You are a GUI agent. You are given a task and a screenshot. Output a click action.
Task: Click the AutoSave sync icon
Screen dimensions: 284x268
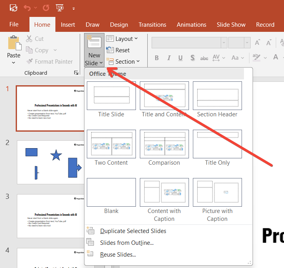[x=13, y=8]
